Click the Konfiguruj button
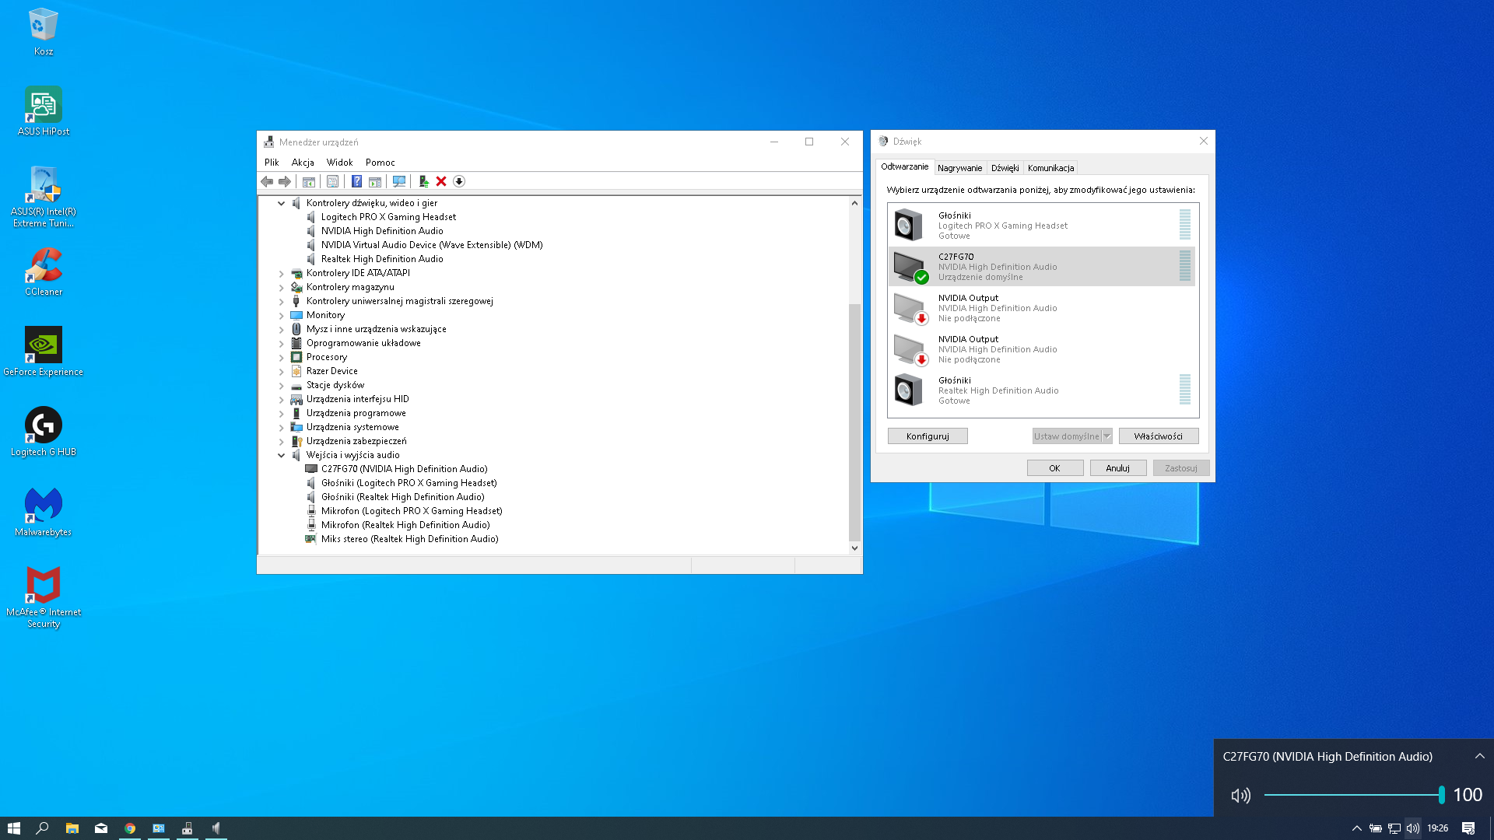Viewport: 1494px width, 840px height. 928,436
